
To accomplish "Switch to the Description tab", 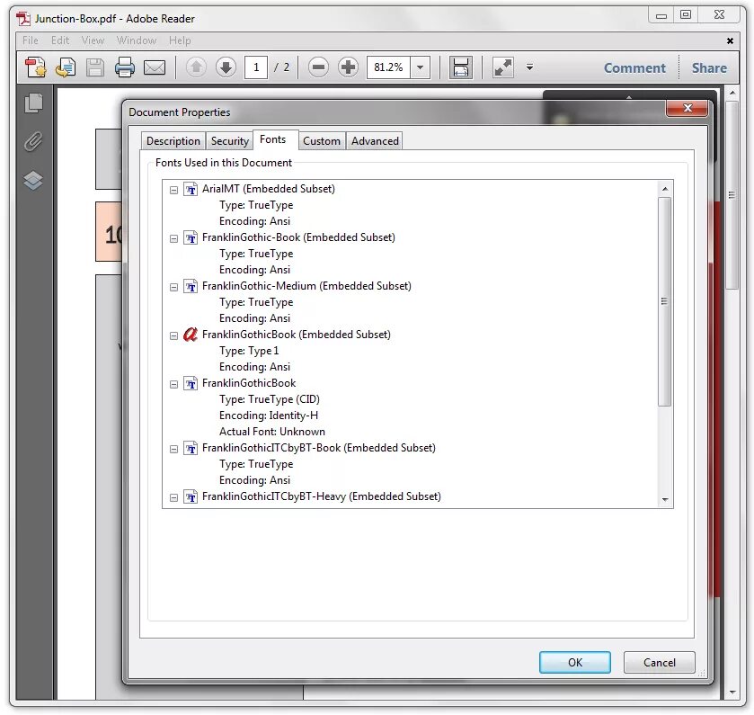I will (x=173, y=141).
